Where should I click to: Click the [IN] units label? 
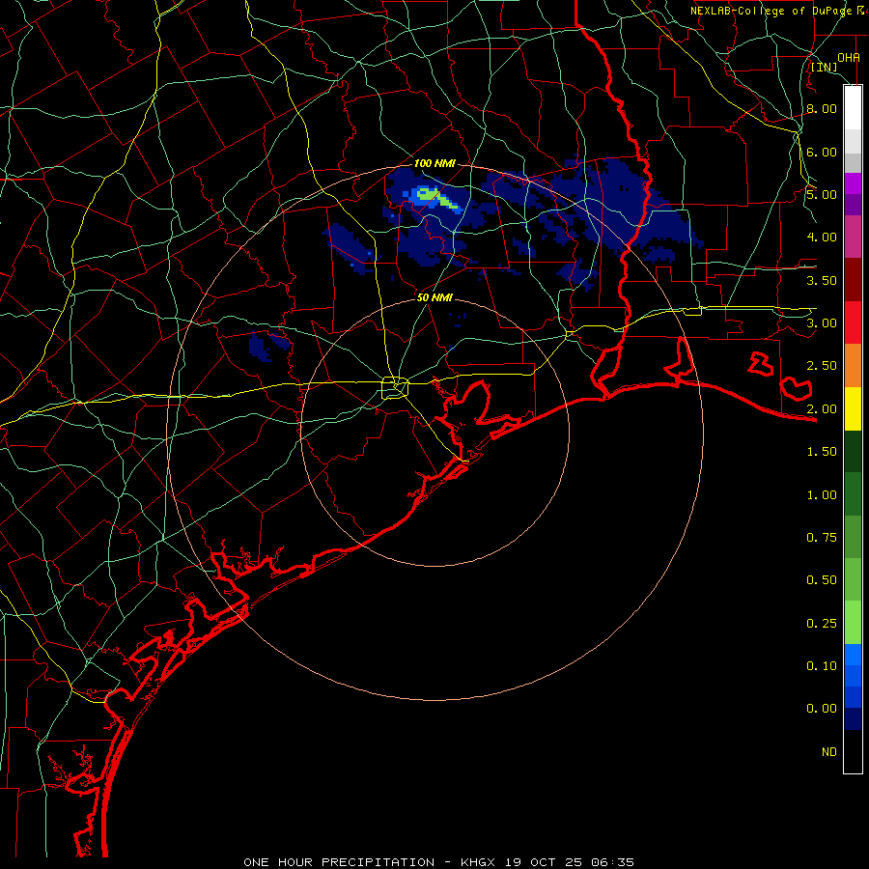tap(825, 67)
